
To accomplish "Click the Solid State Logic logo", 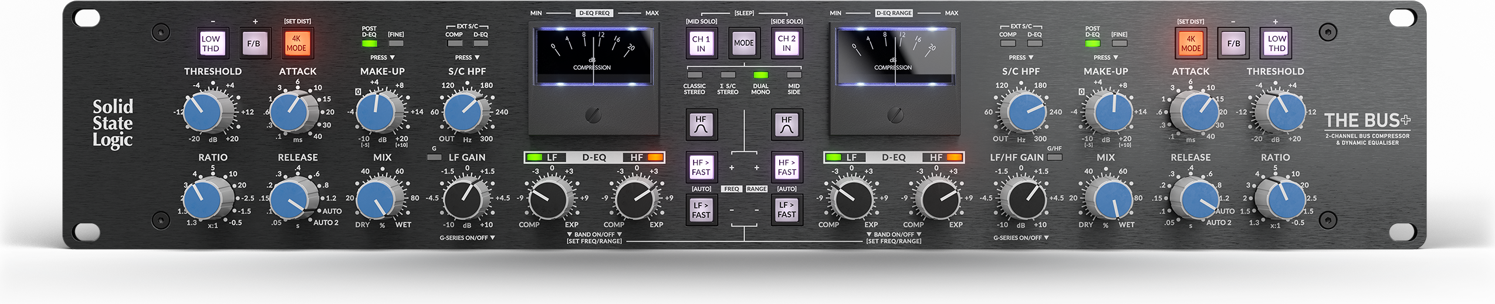I will click(x=113, y=123).
